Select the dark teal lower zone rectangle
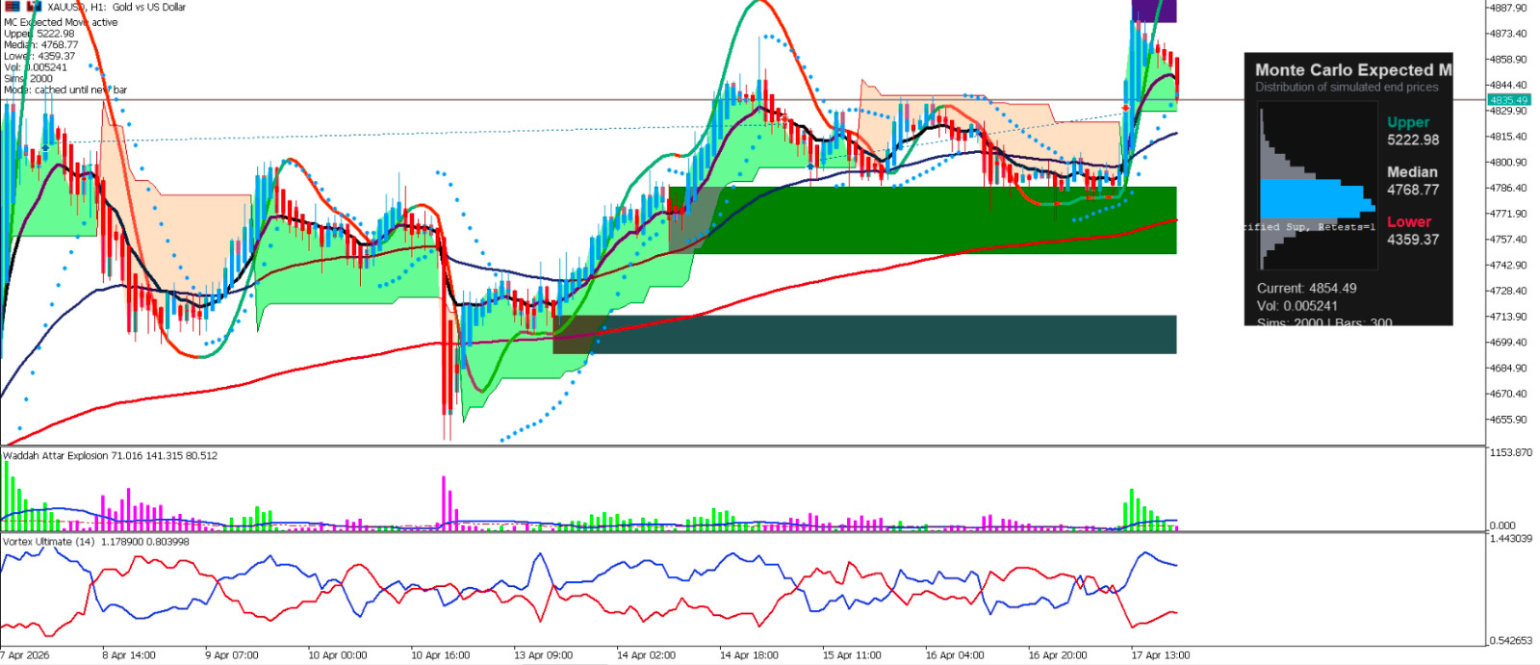Image resolution: width=1540 pixels, height=665 pixels. (864, 334)
